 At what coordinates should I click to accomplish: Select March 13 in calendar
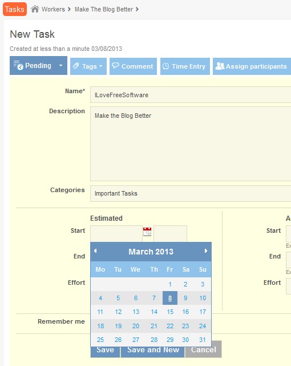click(136, 312)
